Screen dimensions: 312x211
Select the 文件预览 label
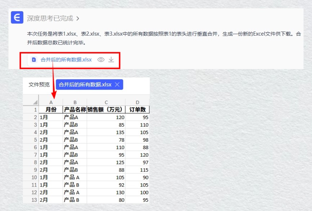[39, 84]
